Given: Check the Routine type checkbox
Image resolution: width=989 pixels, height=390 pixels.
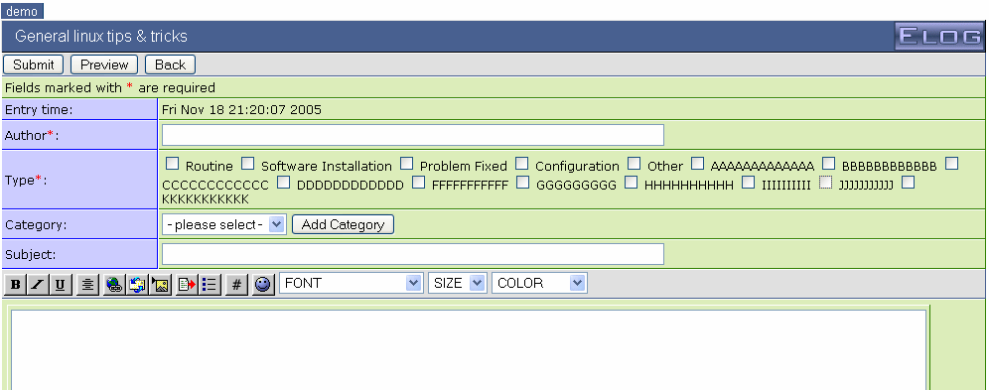Looking at the screenshot, I should coord(172,164).
